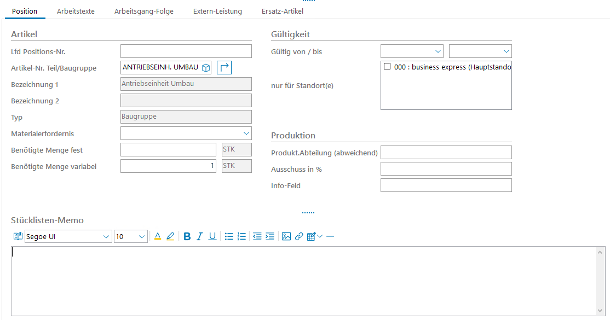
Task: Toggle bold formatting in the memo toolbar
Action: [187, 236]
